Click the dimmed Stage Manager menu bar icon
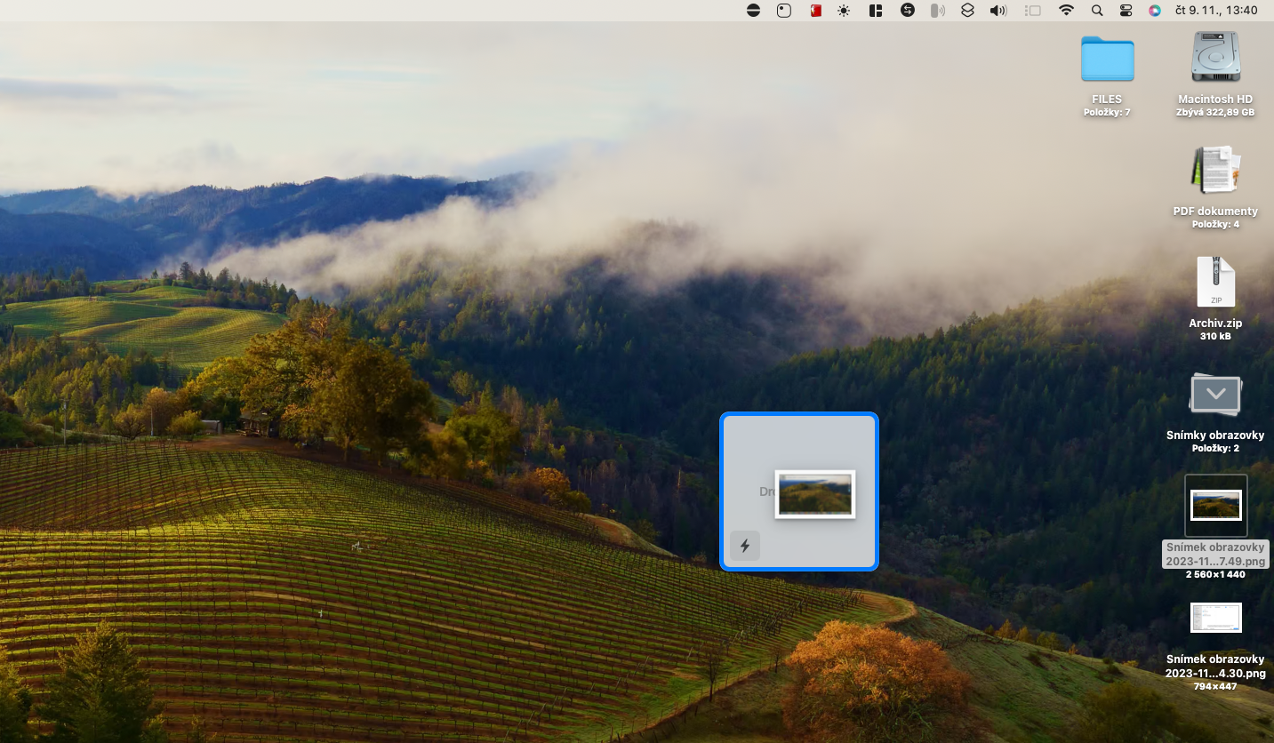This screenshot has height=743, width=1274. point(1033,11)
